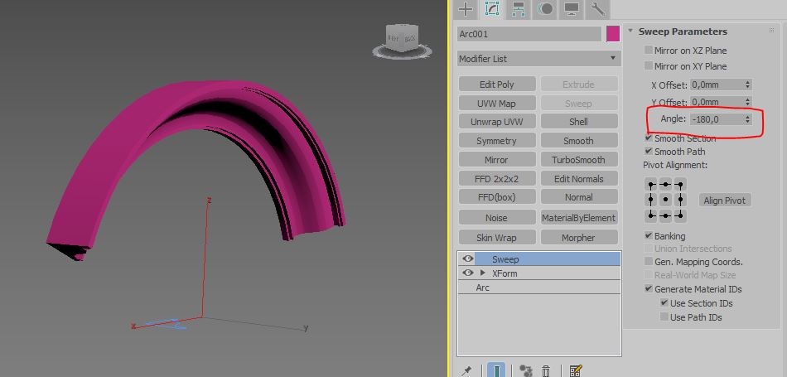Screen dimensions: 787x377
Task: Open the Motion panel icon
Action: pyautogui.click(x=545, y=9)
